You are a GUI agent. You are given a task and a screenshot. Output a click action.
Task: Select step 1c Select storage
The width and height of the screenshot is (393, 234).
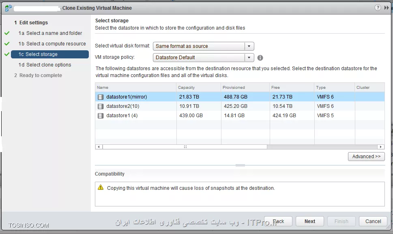pos(50,54)
